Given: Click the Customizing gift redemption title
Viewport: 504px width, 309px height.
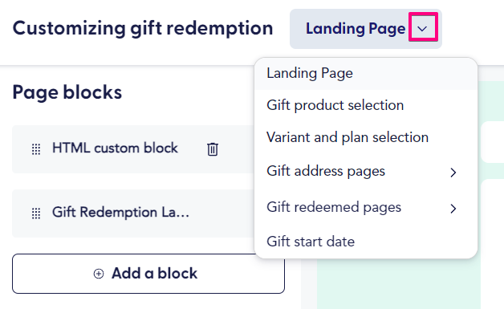Looking at the screenshot, I should click(x=143, y=29).
